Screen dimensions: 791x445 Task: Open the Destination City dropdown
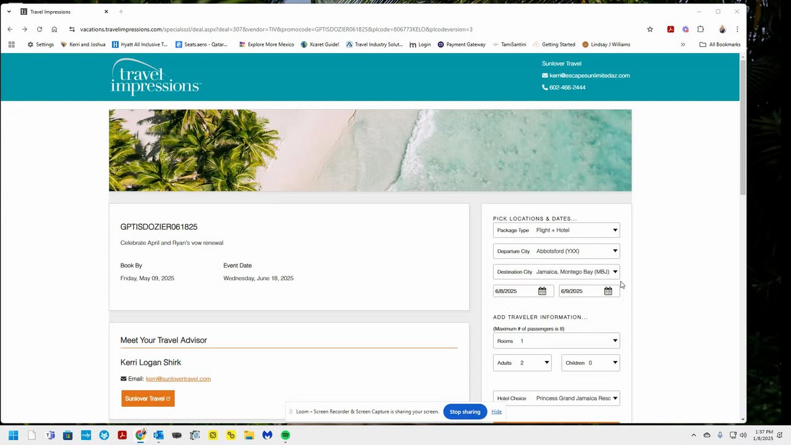[x=556, y=272]
